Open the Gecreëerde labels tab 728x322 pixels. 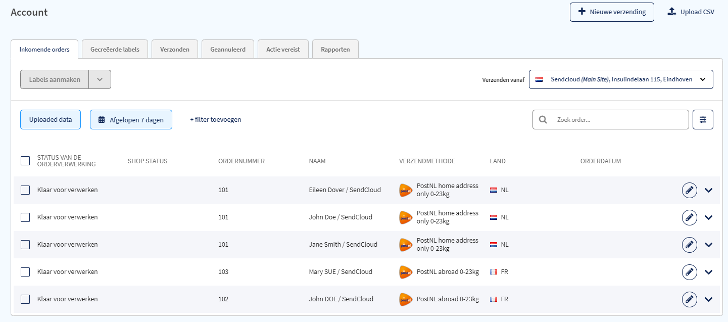[x=115, y=50]
